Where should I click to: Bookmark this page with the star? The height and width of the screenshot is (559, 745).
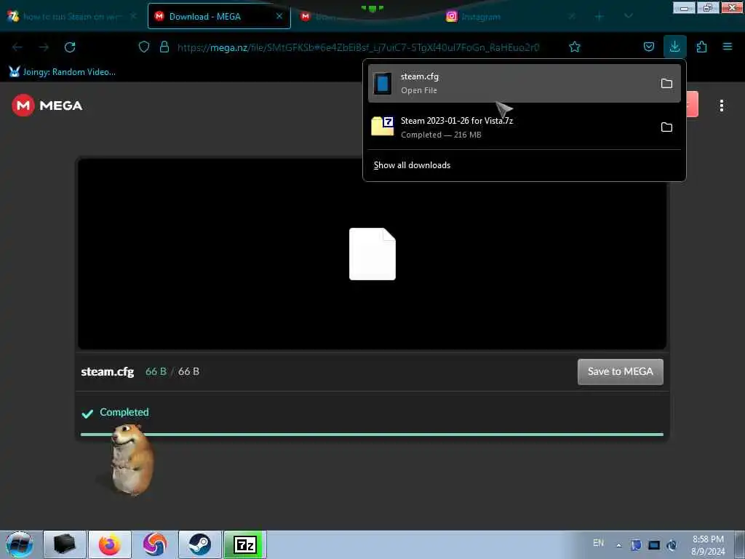pos(575,47)
